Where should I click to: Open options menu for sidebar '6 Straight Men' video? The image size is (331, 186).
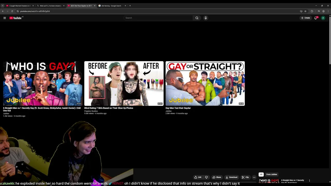tap(310, 181)
